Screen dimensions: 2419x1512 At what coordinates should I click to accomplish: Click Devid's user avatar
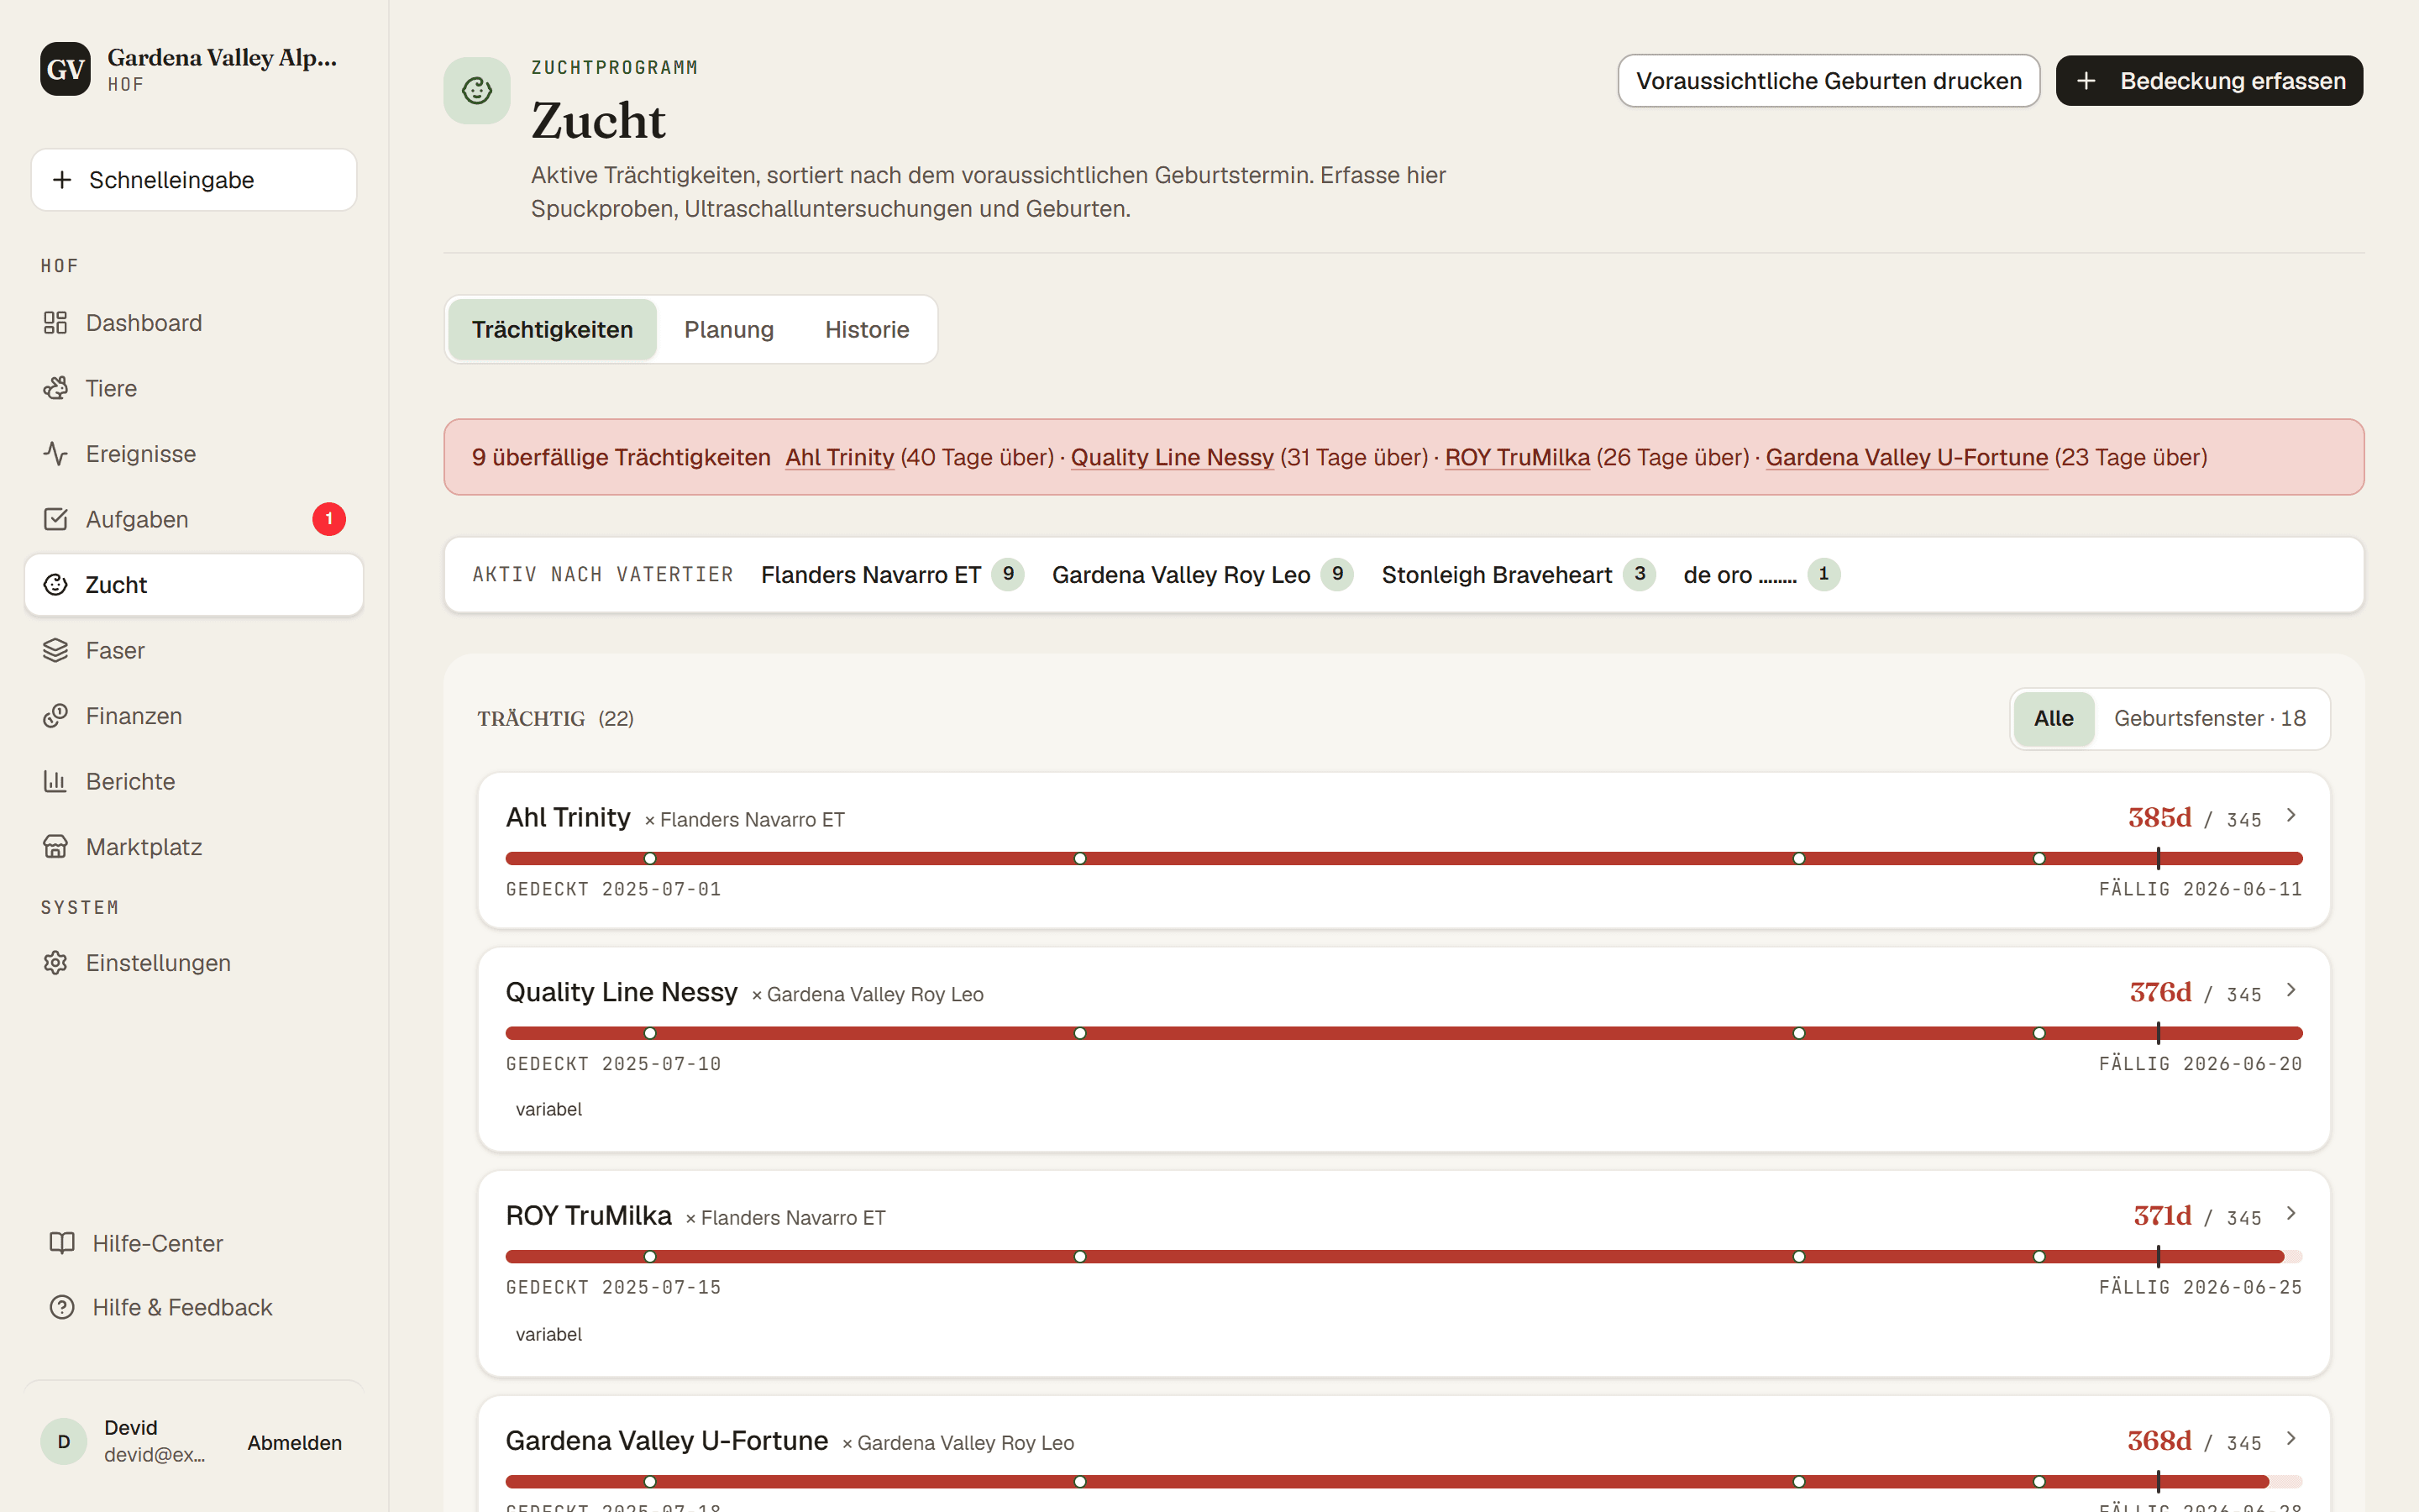[64, 1441]
